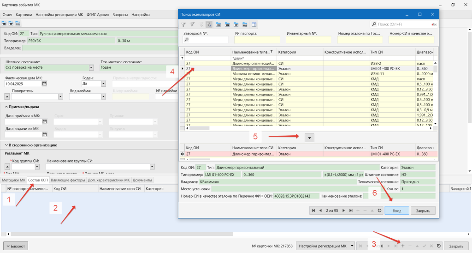Click the НД folder icon in main window toolbar
The height and width of the screenshot is (253, 472).
[18, 24]
